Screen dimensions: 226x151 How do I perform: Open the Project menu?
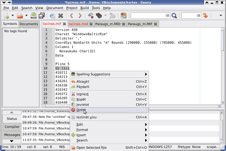72,8
